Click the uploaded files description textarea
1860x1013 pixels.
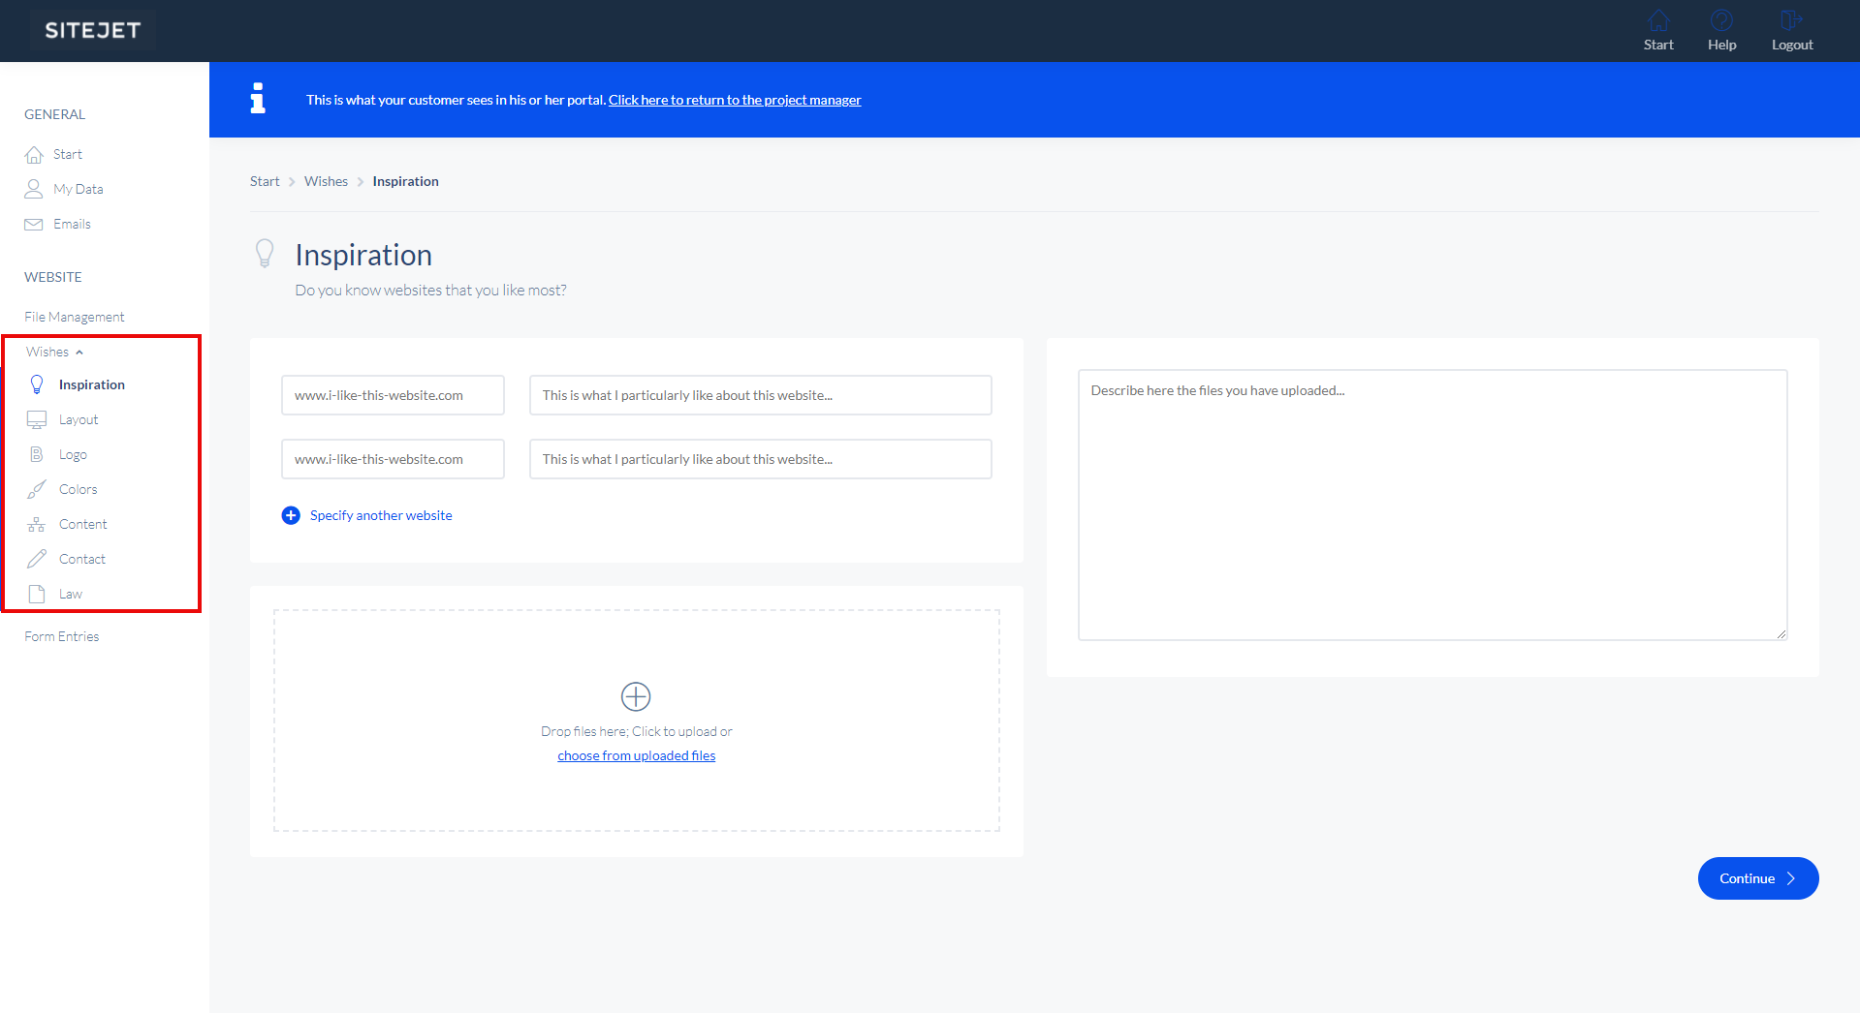1433,505
